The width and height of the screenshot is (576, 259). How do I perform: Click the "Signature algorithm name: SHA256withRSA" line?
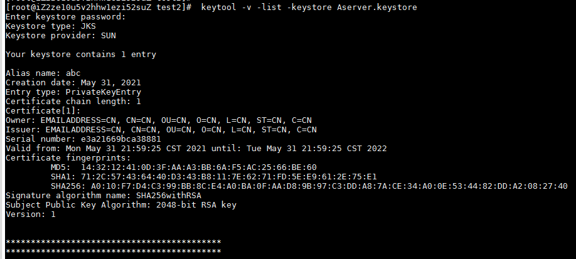click(x=104, y=195)
